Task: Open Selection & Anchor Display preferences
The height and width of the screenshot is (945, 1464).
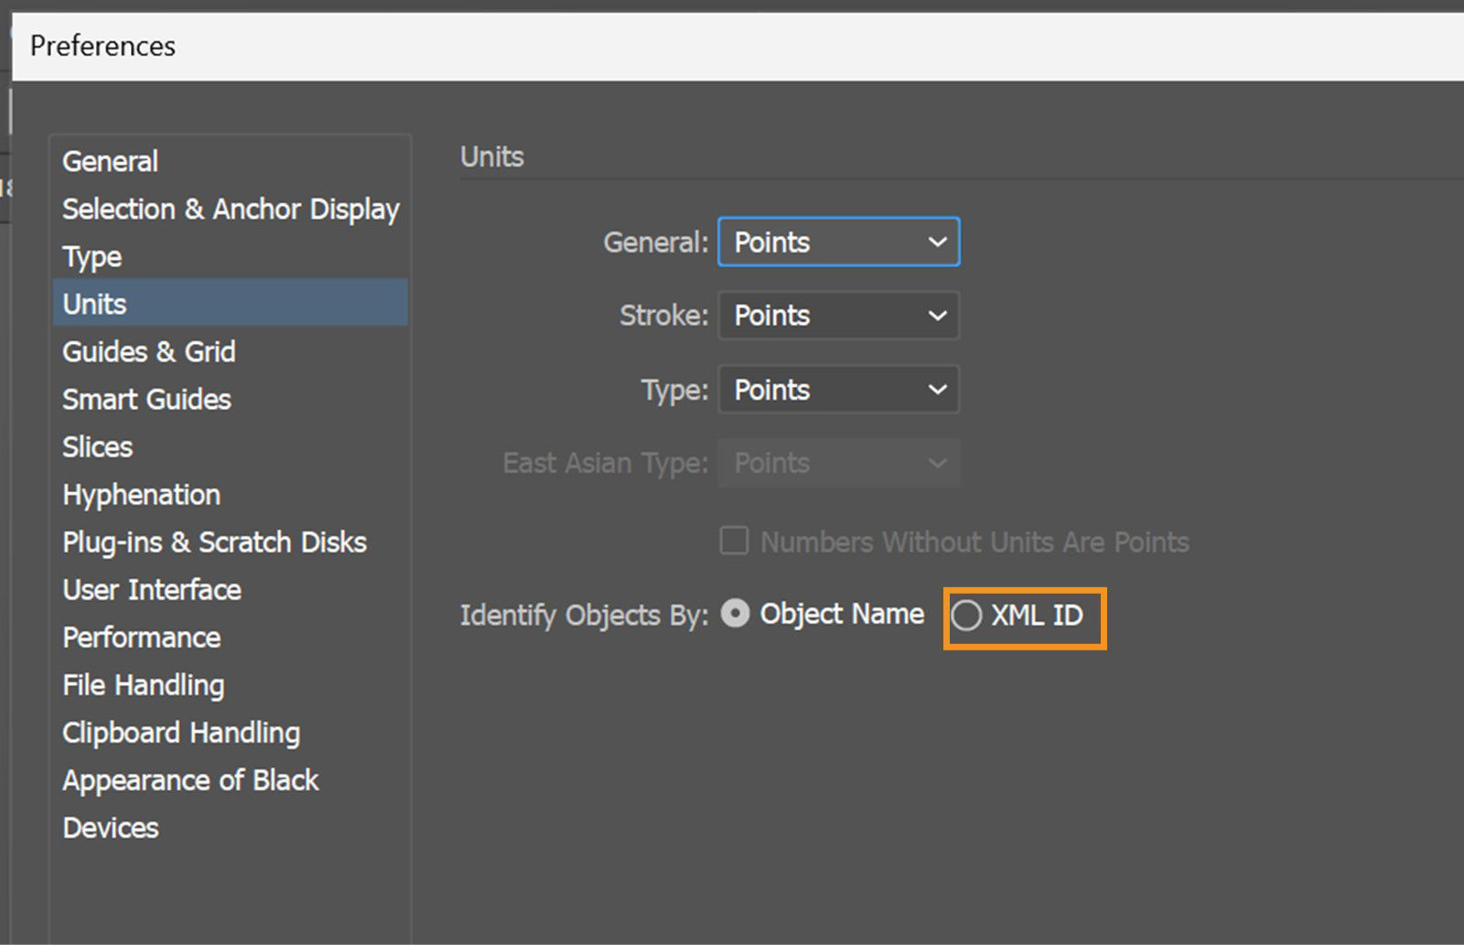Action: (x=230, y=209)
